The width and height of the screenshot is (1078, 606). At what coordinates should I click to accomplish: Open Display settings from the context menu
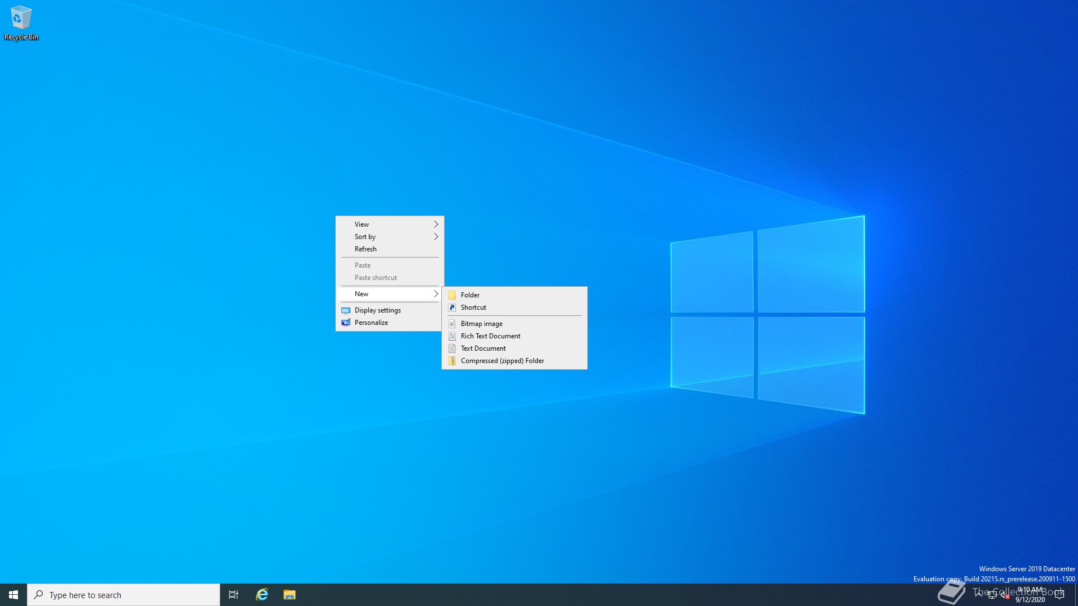pos(390,310)
